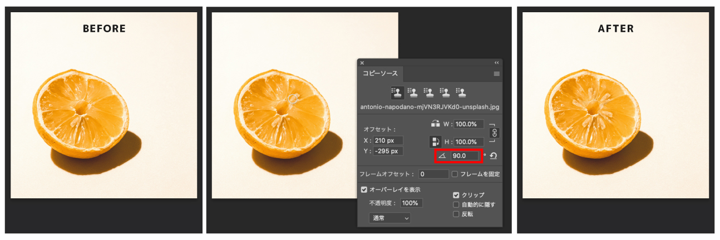This screenshot has height=240, width=720.
Task: Select the fourth clone source stamp icon
Action: coord(445,92)
